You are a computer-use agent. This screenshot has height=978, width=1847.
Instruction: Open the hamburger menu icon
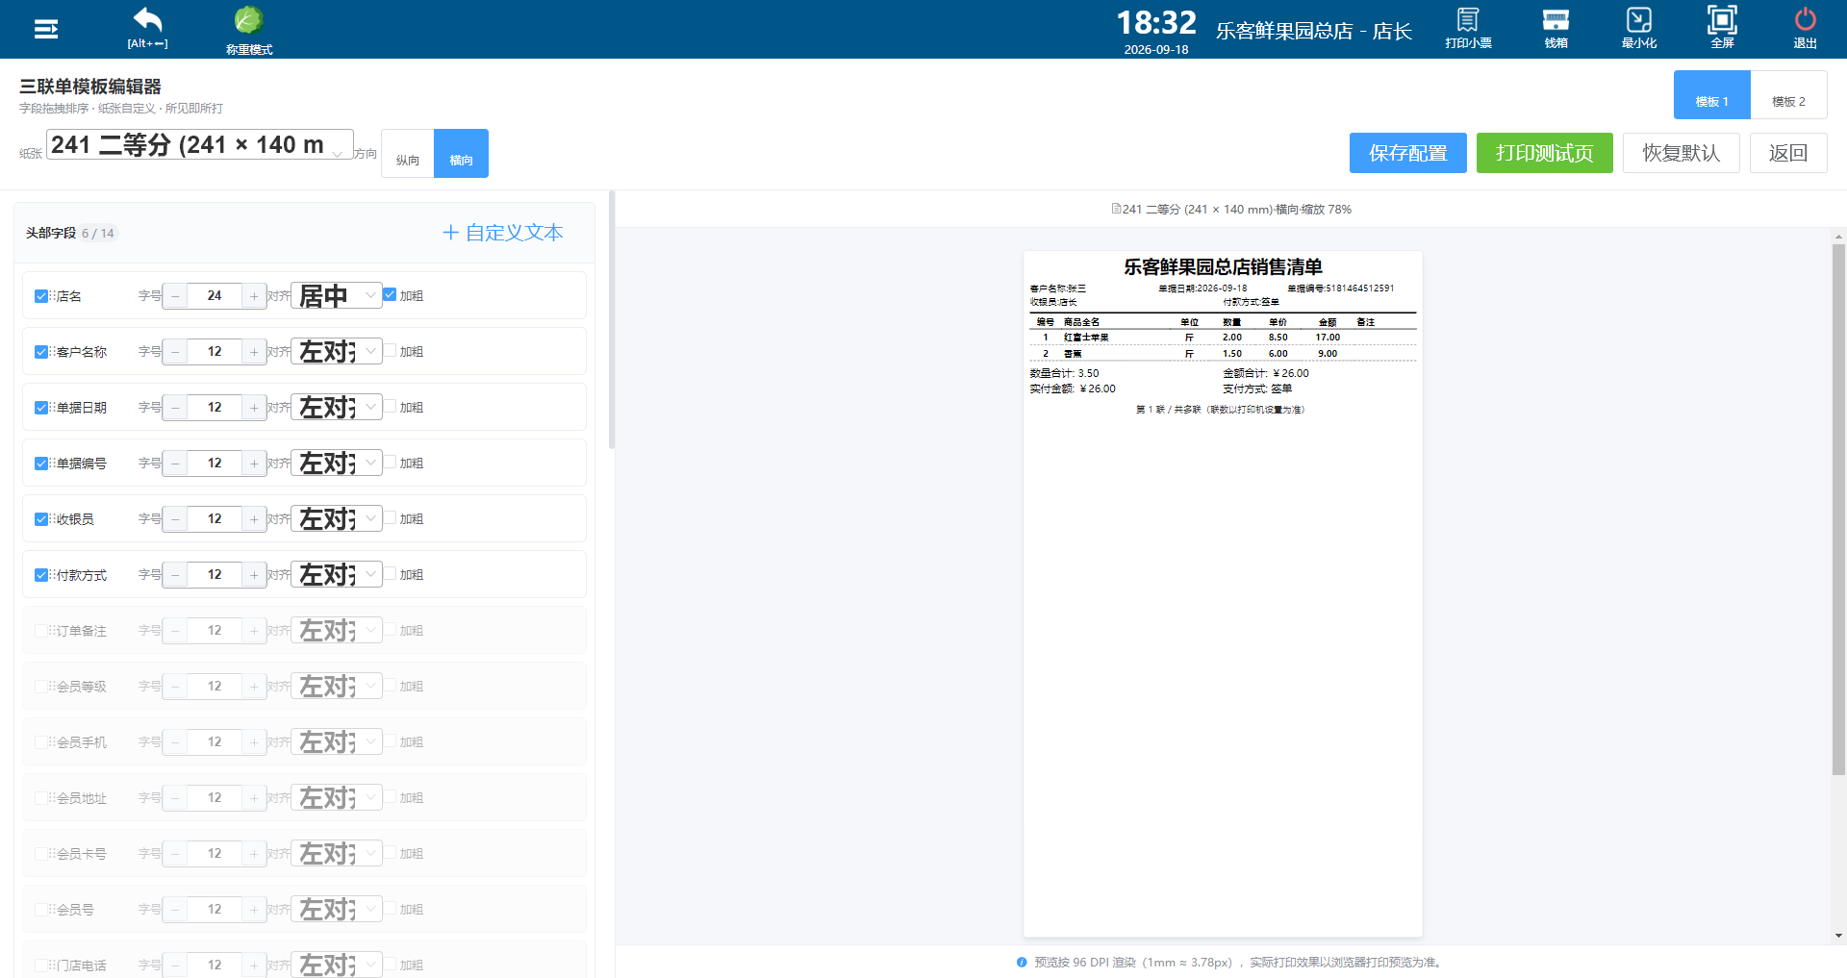(46, 29)
